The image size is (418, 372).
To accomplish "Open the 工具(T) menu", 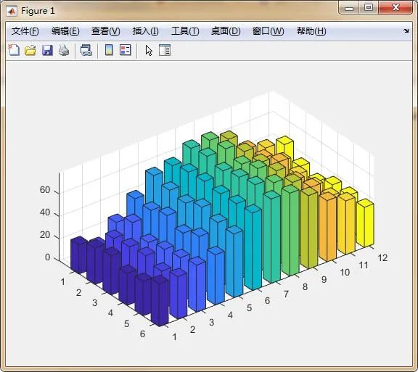I will coord(185,31).
